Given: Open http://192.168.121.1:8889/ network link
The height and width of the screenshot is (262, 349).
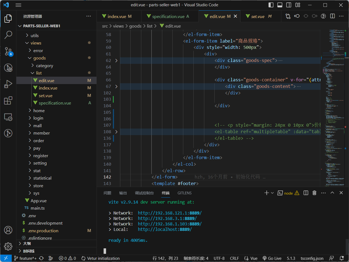Looking at the screenshot, I should (170, 213).
